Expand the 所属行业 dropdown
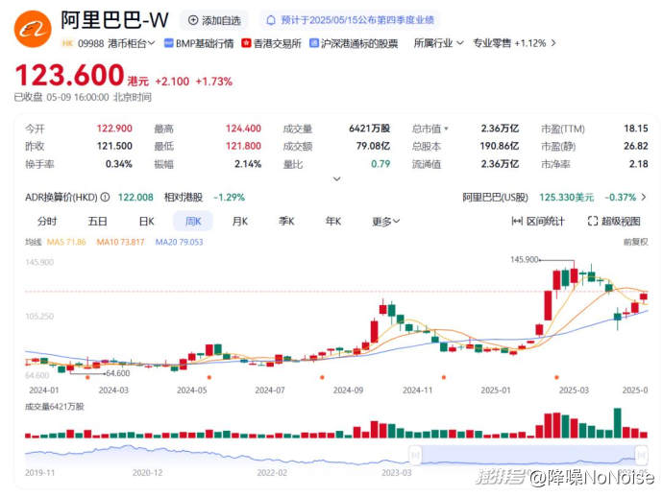 (x=438, y=43)
